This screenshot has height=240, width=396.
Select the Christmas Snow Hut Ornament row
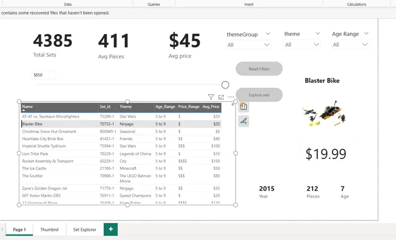pos(121,132)
